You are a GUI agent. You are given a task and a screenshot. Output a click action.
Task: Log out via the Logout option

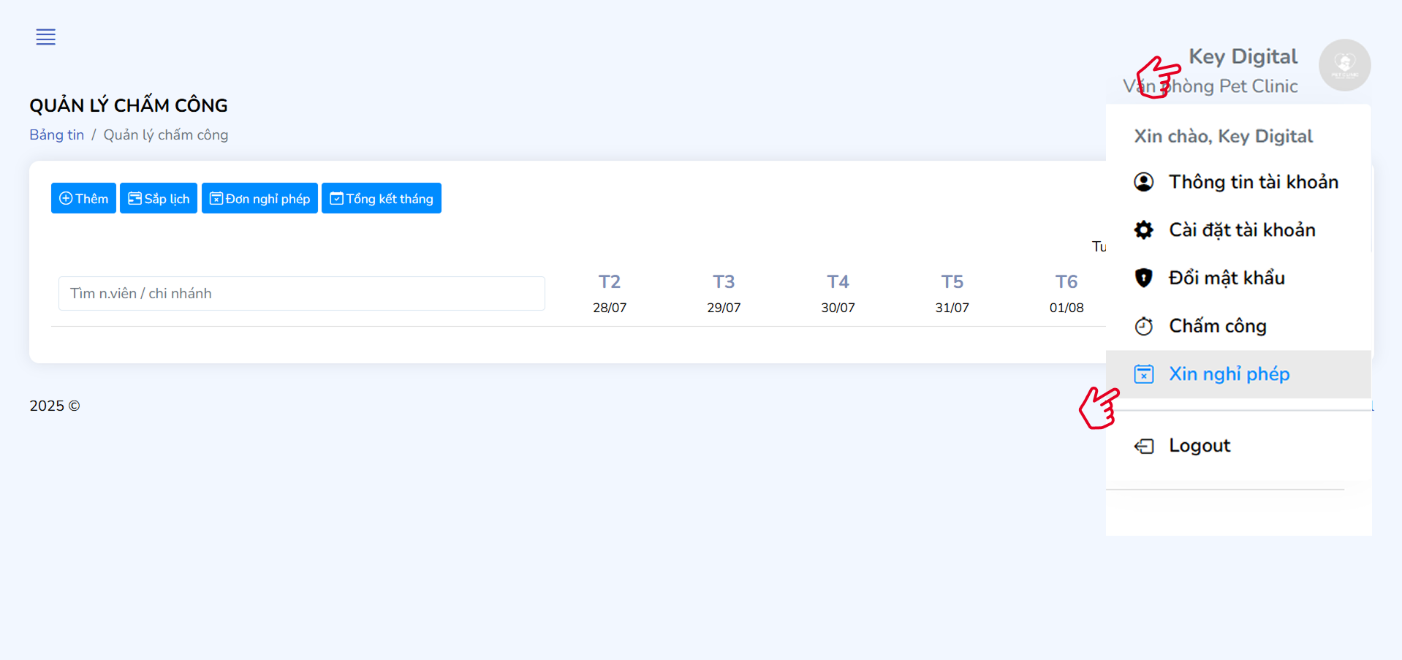click(x=1199, y=446)
